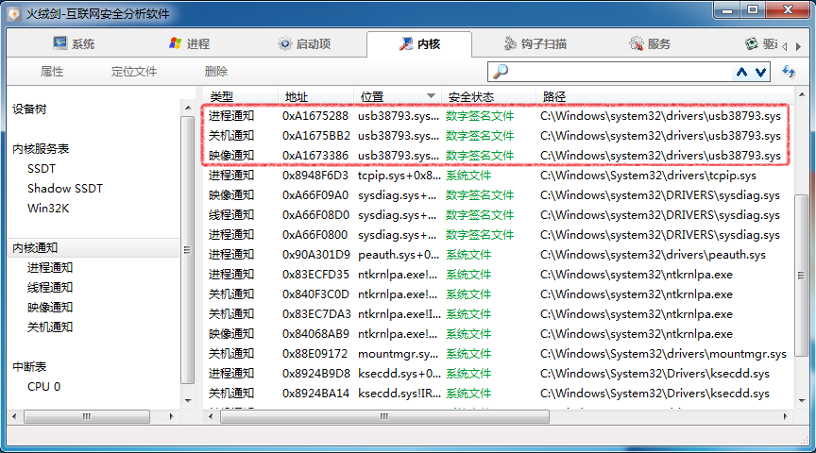Click the 位置 column sort arrow

point(432,96)
